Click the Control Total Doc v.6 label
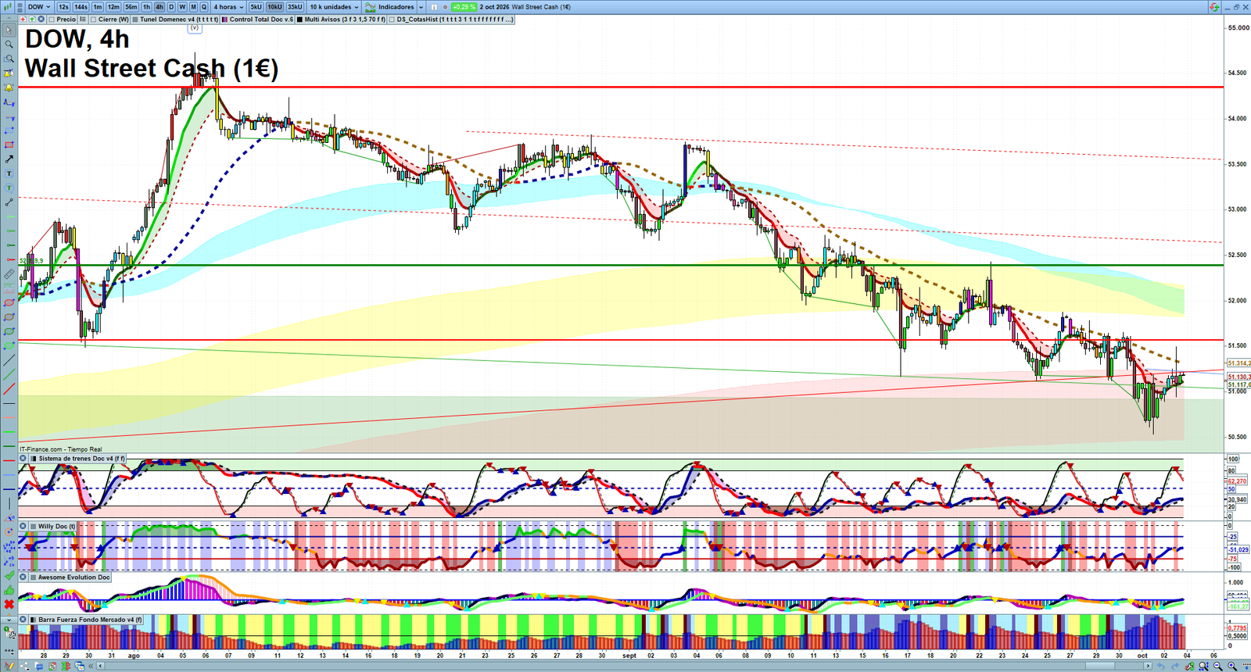Image resolution: width=1251 pixels, height=672 pixels. (x=261, y=20)
